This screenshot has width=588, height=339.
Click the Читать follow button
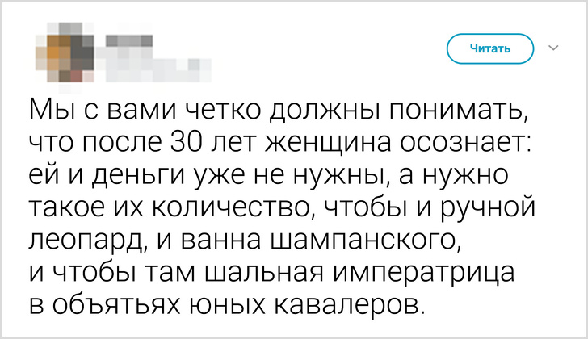point(490,48)
